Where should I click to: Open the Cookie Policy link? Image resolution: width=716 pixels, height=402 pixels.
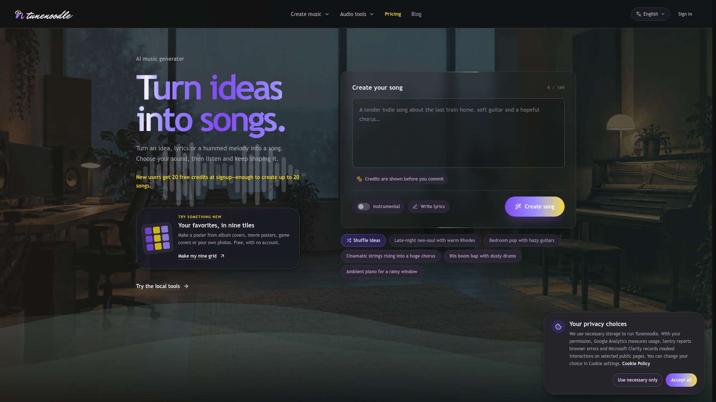click(636, 364)
